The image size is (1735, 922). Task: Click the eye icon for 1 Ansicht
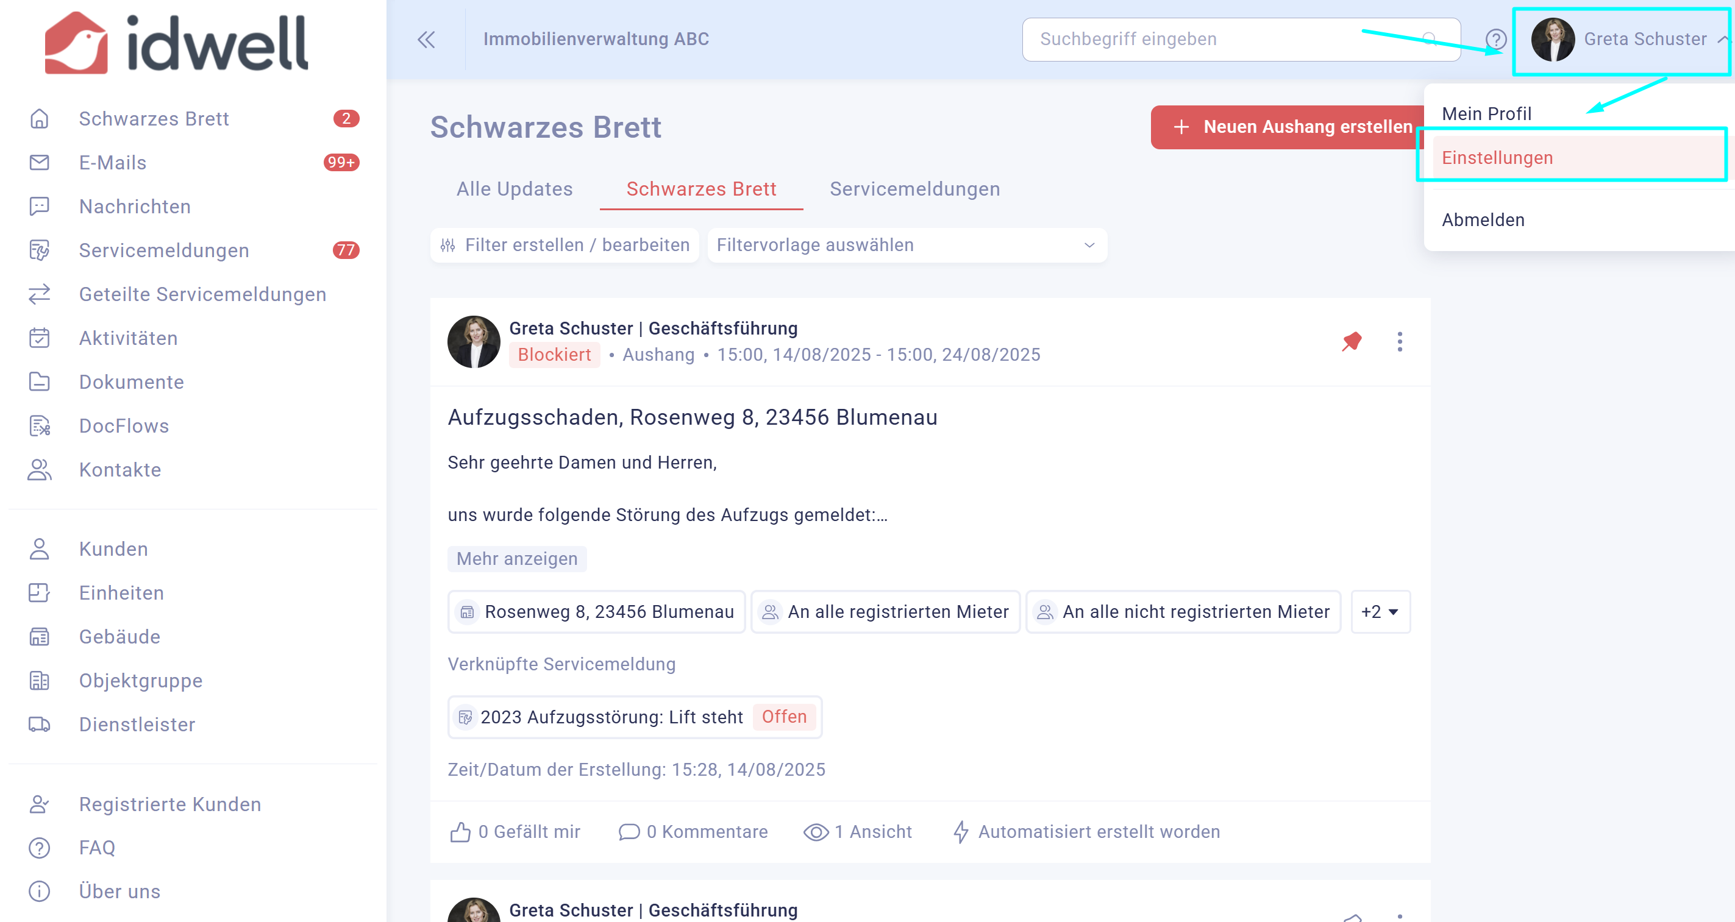tap(816, 832)
